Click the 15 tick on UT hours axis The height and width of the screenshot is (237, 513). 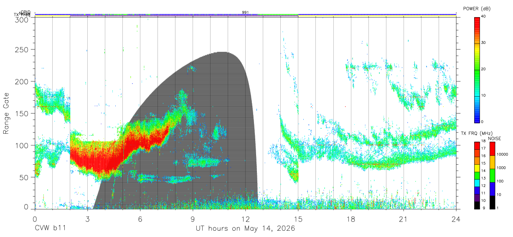point(298,219)
